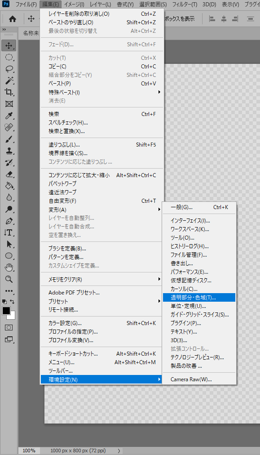Swap foreground and background colors
The image size is (260, 455).
[x=12, y=302]
